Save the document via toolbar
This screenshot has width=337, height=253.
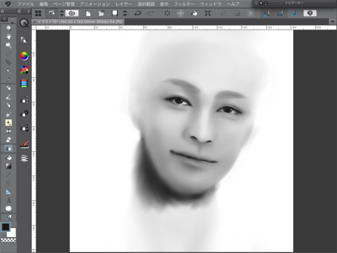tap(115, 14)
